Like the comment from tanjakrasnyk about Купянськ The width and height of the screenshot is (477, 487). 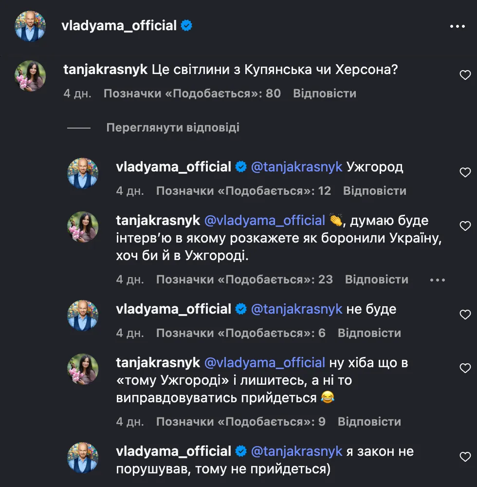click(x=466, y=74)
